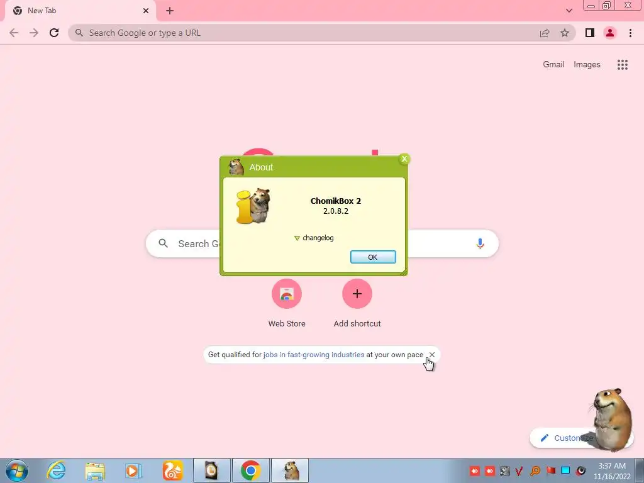Click the desktop hamster mascot widget

612,419
